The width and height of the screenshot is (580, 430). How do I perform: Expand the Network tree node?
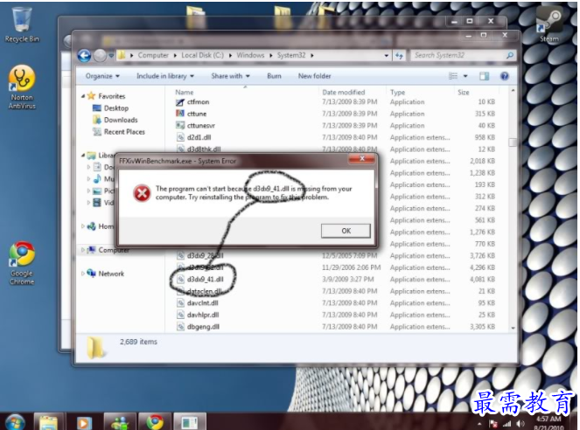click(83, 274)
